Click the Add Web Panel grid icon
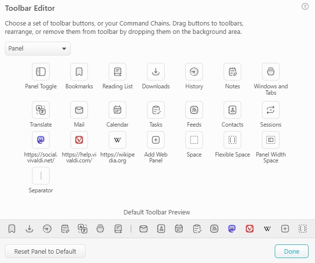315x263 pixels. point(156,140)
